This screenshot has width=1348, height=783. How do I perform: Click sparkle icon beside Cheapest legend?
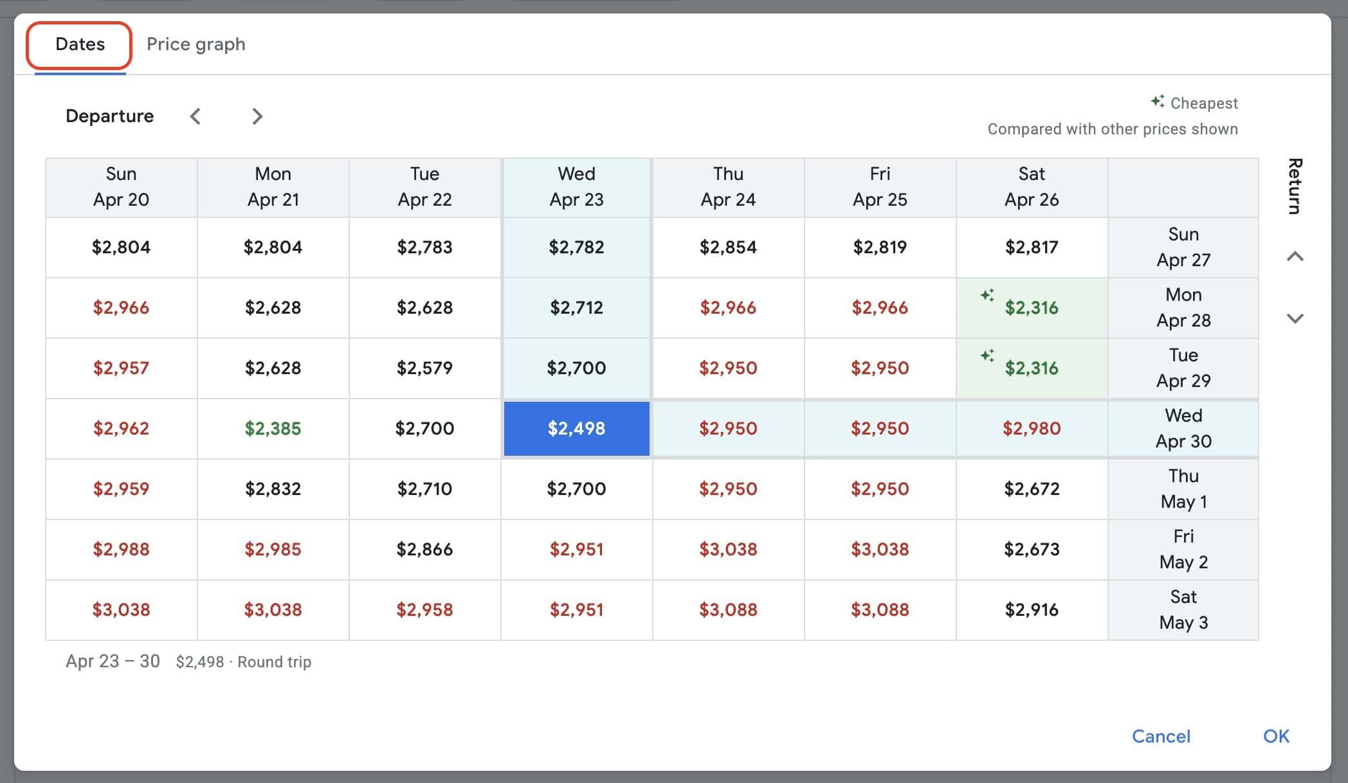1157,102
